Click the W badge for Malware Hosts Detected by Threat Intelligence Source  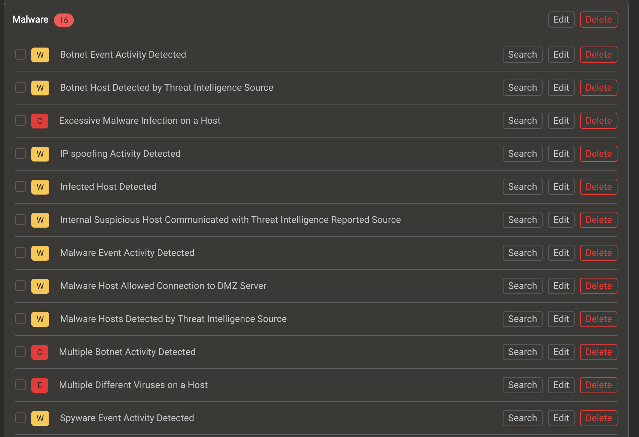coord(40,319)
